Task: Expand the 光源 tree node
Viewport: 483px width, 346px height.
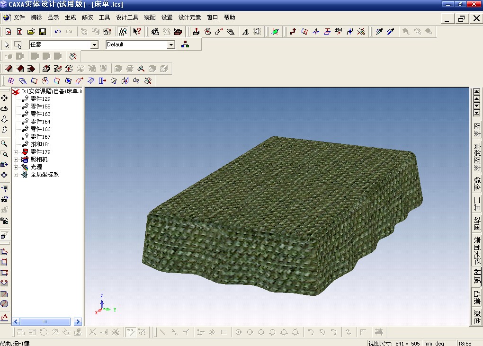Action: (16, 167)
